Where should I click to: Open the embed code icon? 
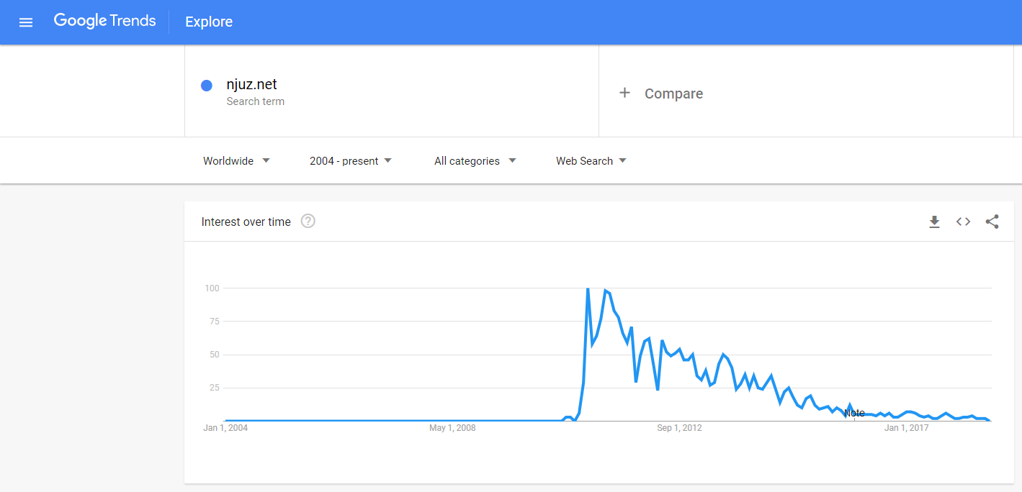click(x=963, y=222)
